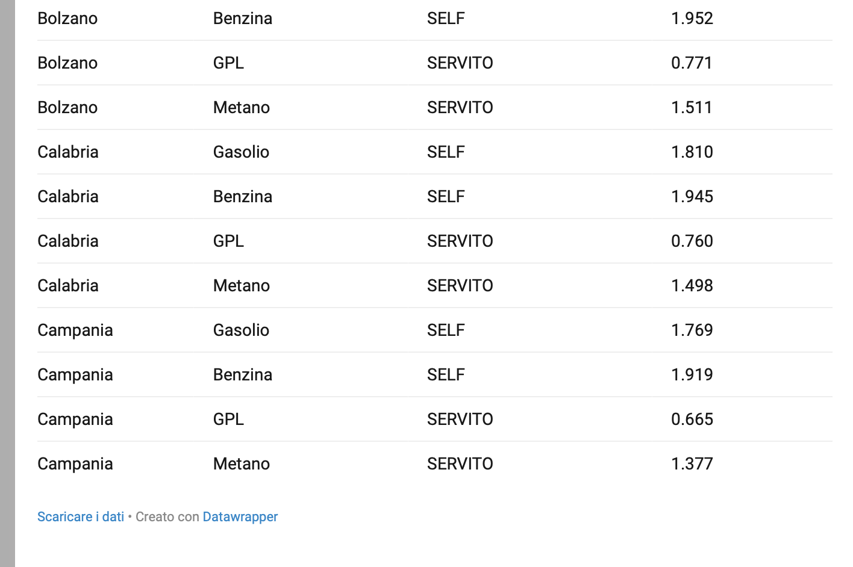The image size is (853, 567).
Task: Click the 0.665 Campania GPL price
Action: (692, 419)
